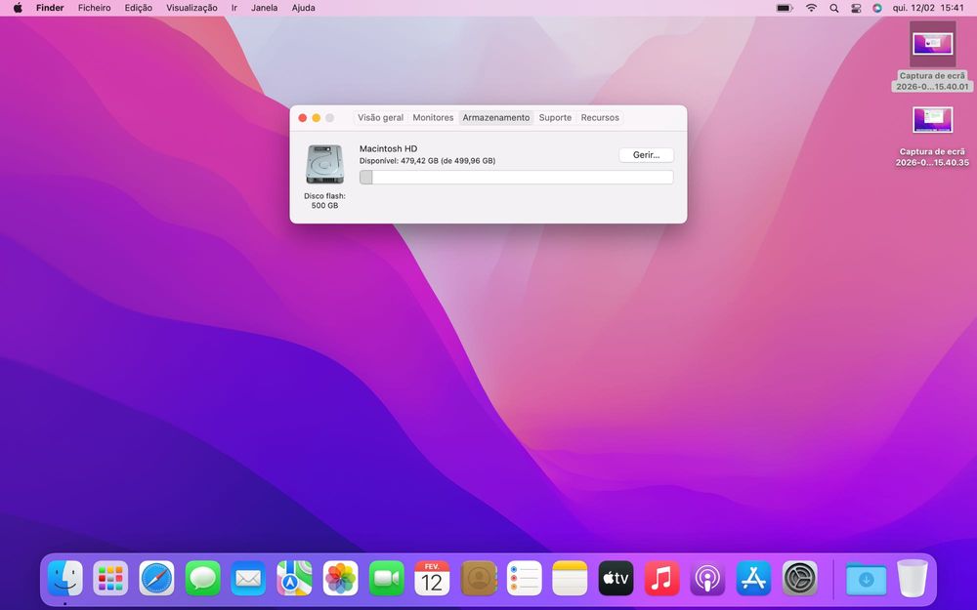977x610 pixels.
Task: Click the Macintosh HD name text
Action: (388, 148)
